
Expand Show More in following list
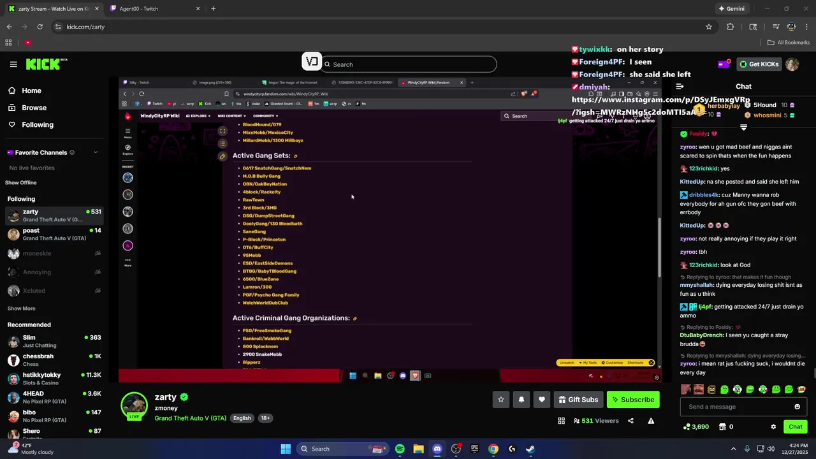[x=22, y=309]
